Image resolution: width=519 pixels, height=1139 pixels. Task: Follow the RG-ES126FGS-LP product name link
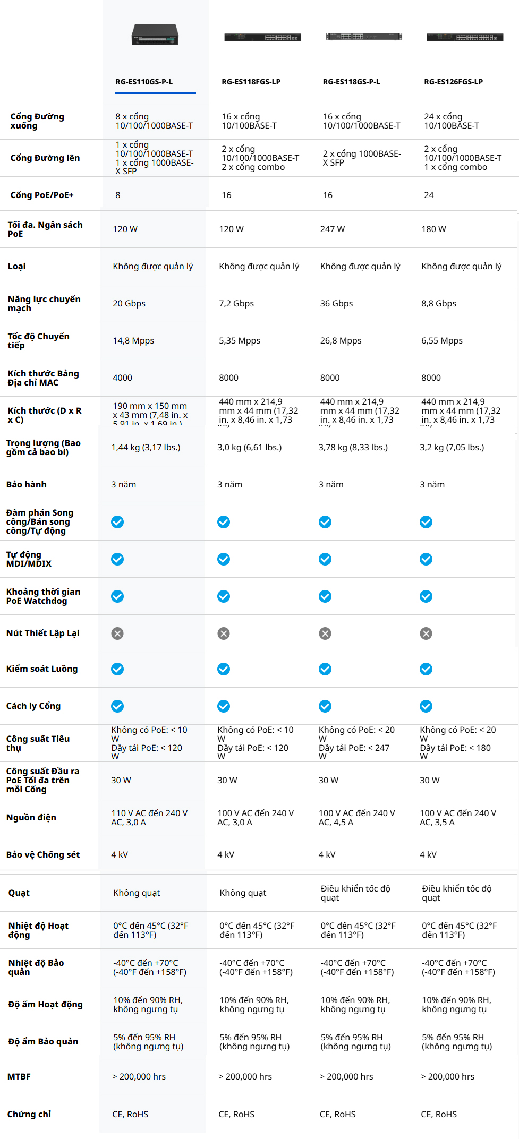(453, 82)
